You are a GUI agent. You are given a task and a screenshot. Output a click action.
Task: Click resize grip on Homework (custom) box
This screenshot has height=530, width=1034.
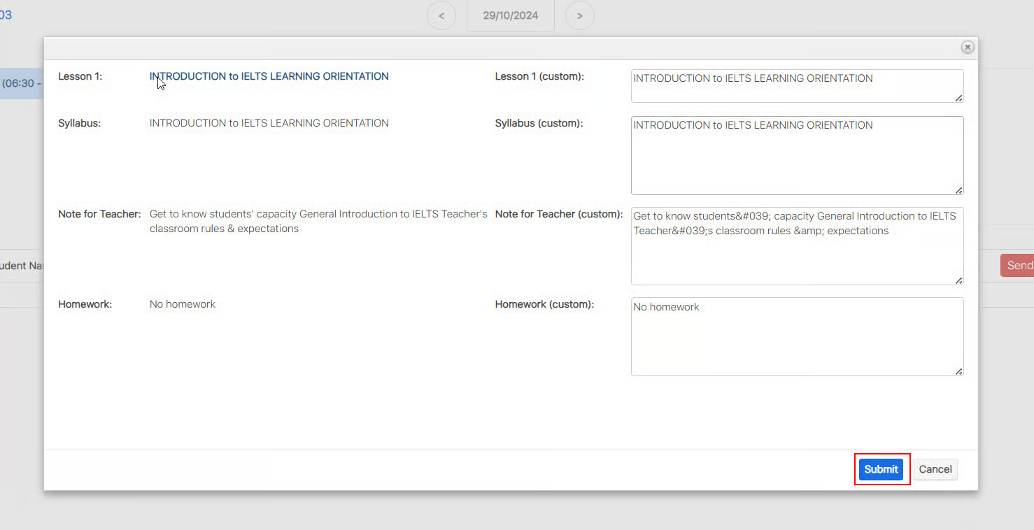click(958, 371)
